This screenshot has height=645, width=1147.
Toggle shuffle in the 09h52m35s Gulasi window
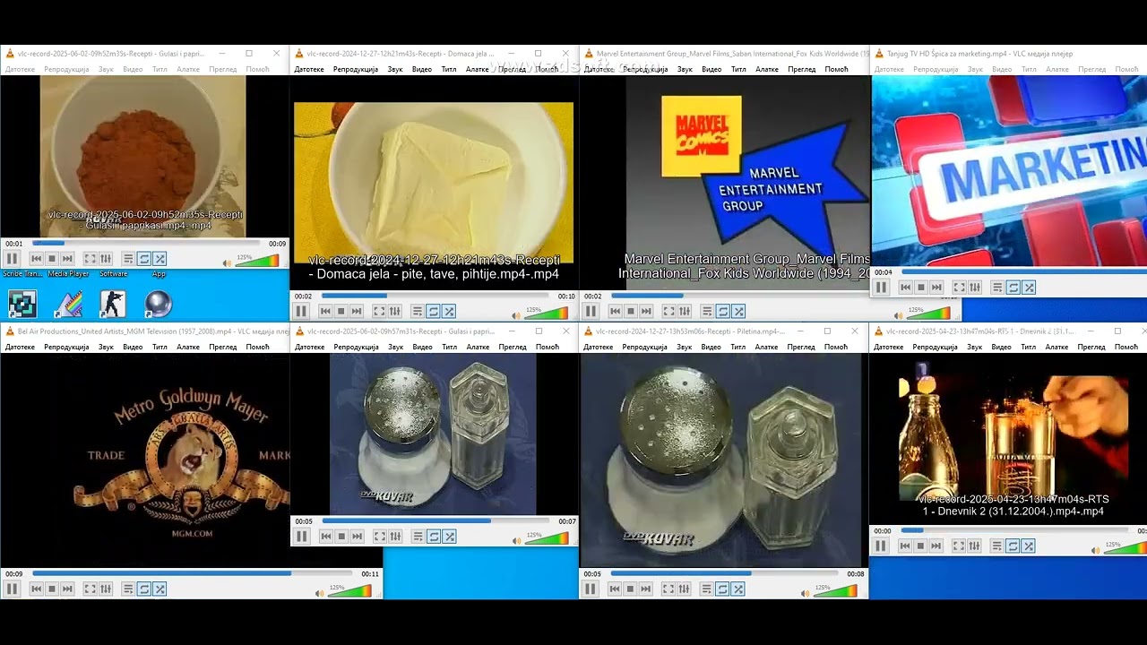pyautogui.click(x=160, y=259)
